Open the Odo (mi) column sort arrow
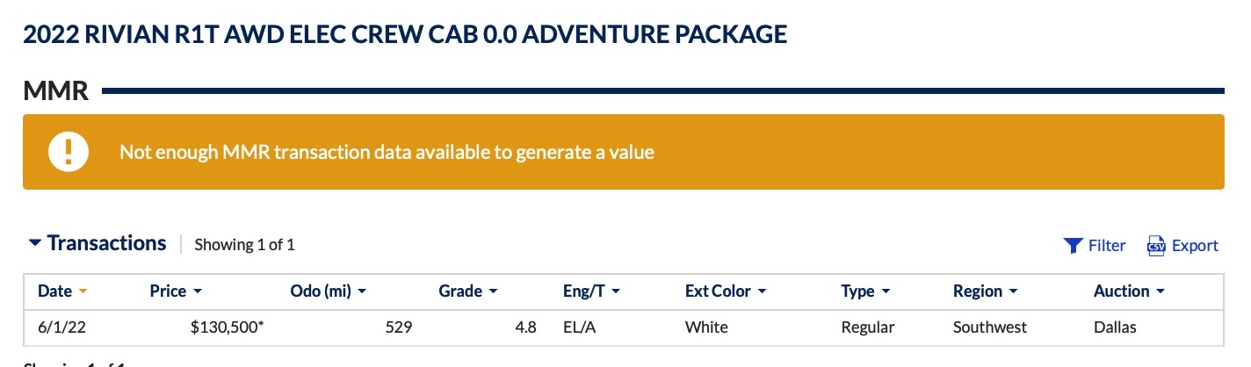 click(x=361, y=291)
